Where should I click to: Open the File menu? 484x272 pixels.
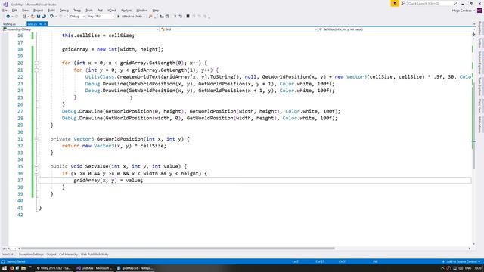click(5, 11)
